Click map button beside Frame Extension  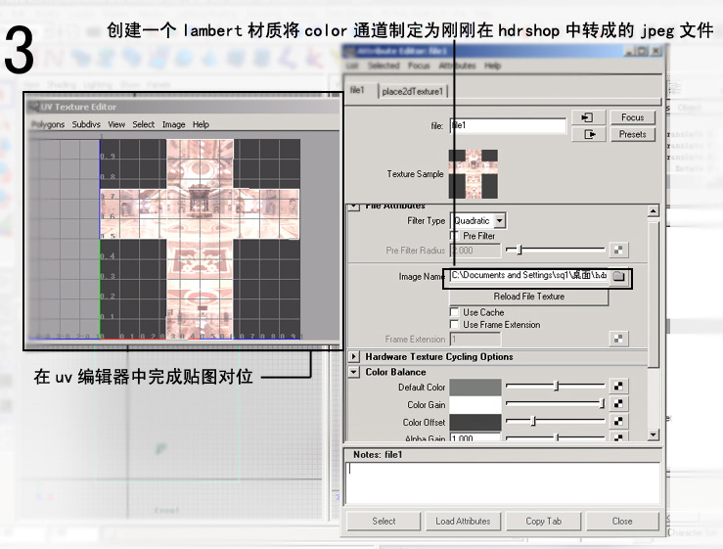coord(618,339)
